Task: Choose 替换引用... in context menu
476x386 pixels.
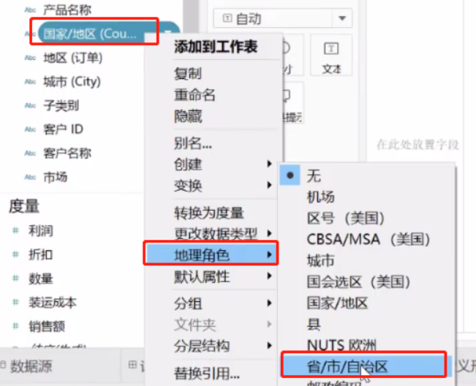Action: pyautogui.click(x=207, y=373)
